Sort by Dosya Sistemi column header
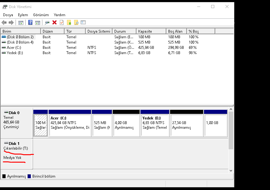Screen dimensions: 270x190 point(99,31)
